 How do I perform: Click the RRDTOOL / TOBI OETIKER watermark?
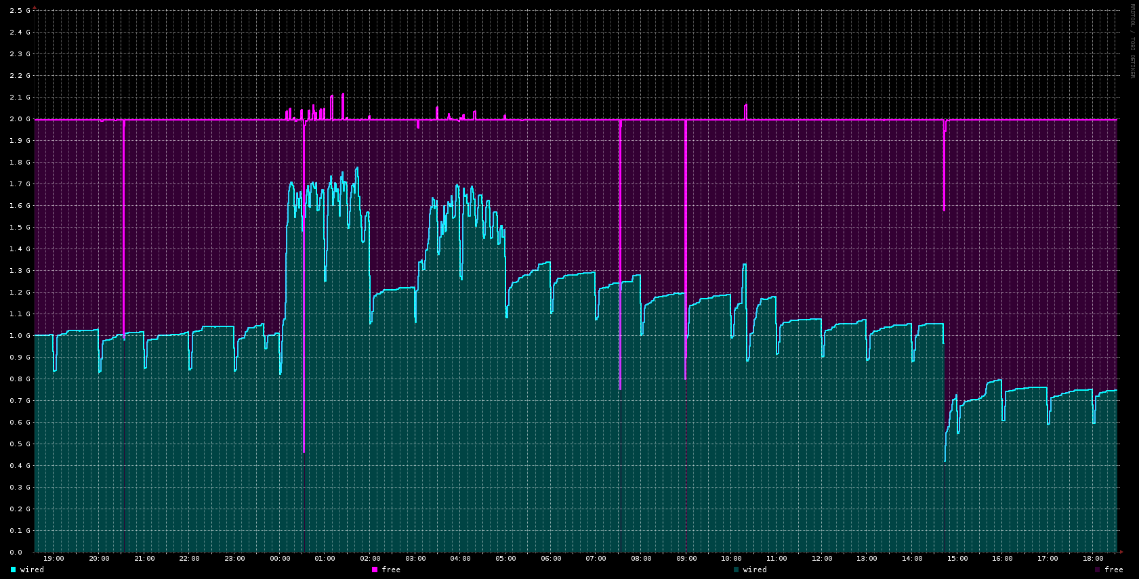coord(1132,41)
